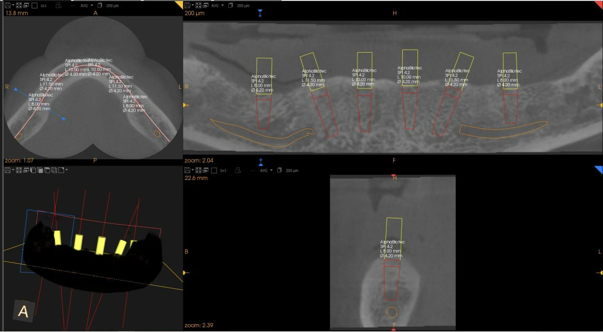Image resolution: width=603 pixels, height=332 pixels.
Task: Click blue corner triangle of cross-section view
Action: [599, 169]
